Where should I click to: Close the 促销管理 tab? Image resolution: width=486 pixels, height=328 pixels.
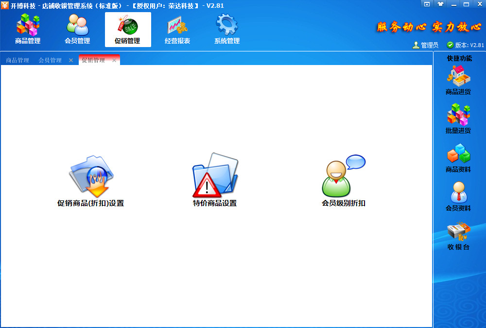click(x=114, y=60)
